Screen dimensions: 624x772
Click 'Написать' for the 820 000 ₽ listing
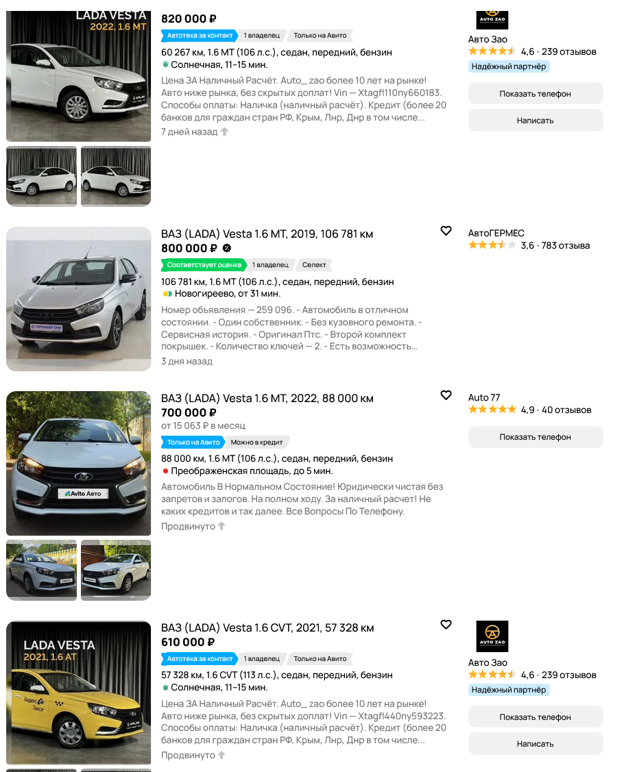click(536, 120)
